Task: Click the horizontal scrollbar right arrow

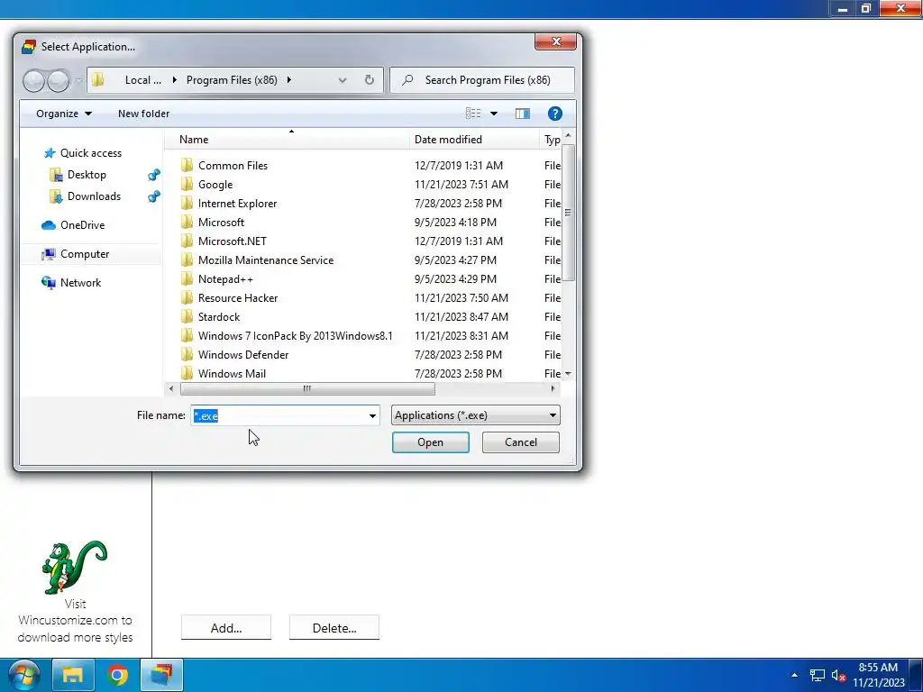Action: click(553, 389)
